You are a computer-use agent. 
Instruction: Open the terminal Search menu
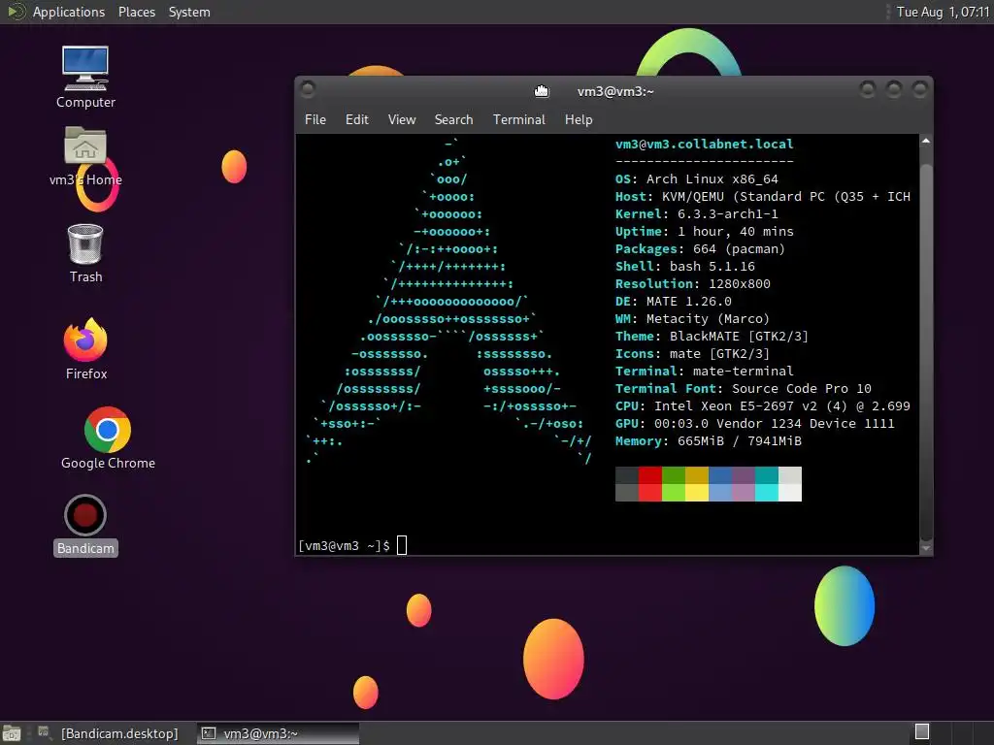pos(454,119)
